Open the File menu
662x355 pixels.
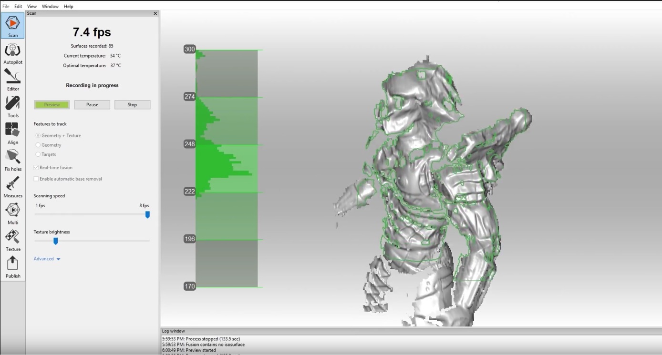pos(6,6)
